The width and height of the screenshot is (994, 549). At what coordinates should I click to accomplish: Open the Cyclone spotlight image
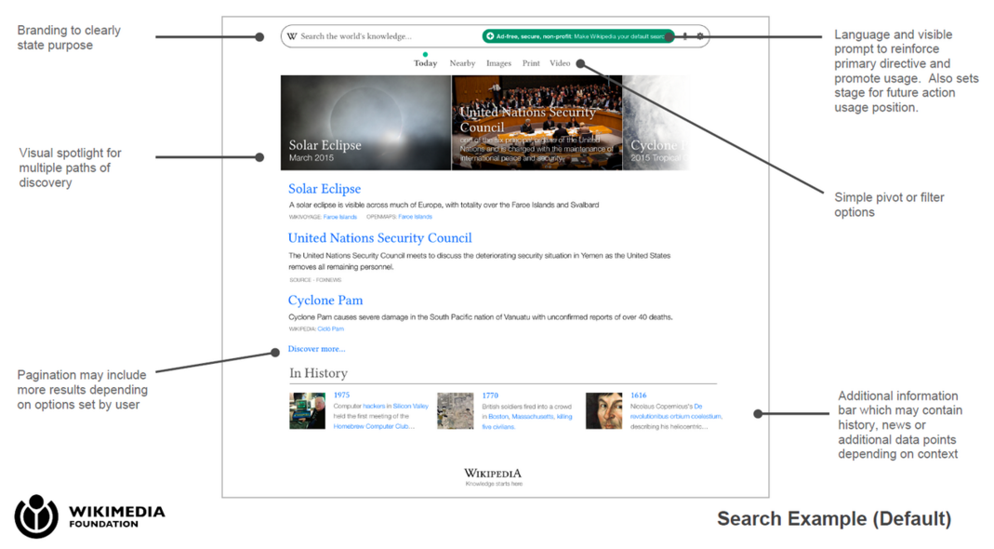coord(656,123)
